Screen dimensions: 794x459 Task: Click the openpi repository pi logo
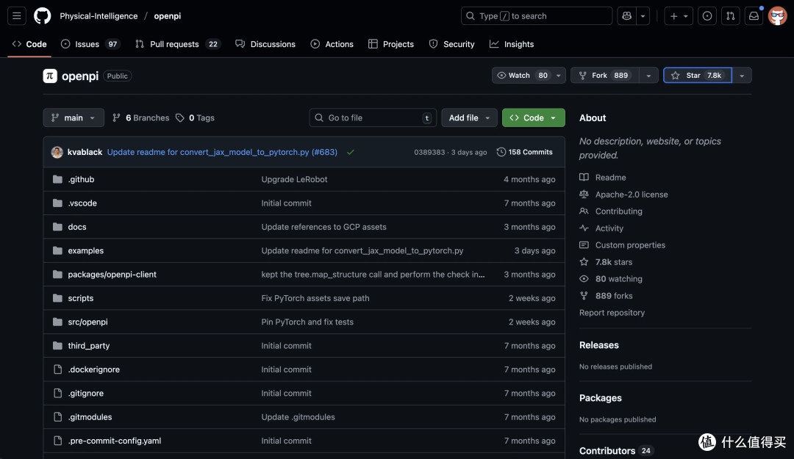point(50,76)
